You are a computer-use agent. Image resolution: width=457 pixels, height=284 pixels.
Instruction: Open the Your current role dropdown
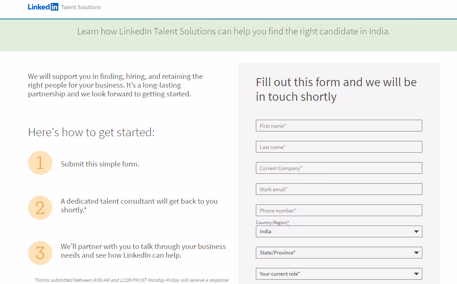click(x=339, y=273)
